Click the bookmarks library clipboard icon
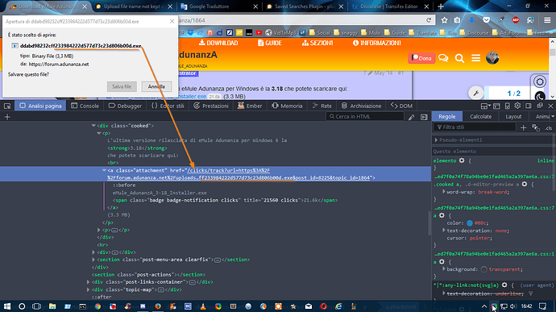 [x=457, y=20]
